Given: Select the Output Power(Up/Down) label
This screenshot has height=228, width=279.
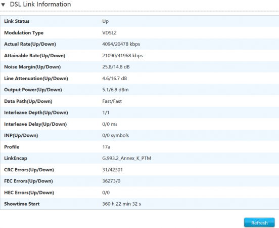Looking at the screenshot, I should tap(33, 90).
